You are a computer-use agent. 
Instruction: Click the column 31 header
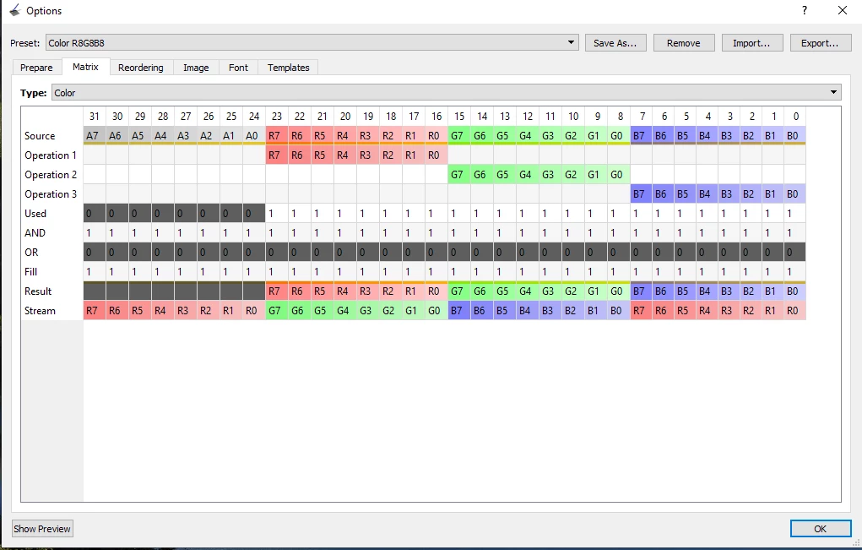[x=95, y=116]
